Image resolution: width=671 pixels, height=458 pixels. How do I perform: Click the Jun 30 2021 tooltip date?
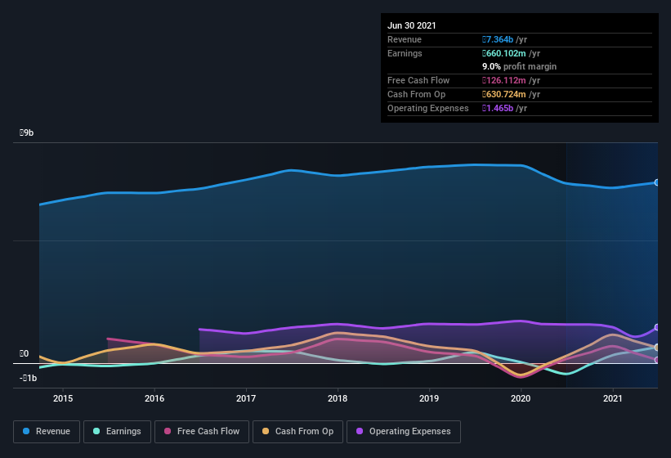(x=412, y=25)
